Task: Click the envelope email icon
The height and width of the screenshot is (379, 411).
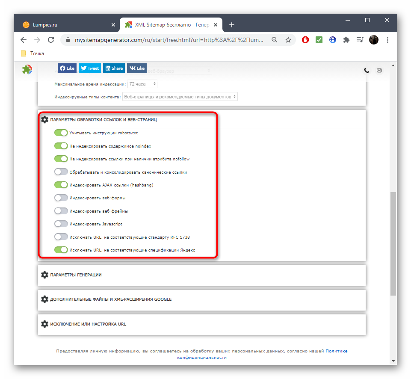Action: point(379,70)
